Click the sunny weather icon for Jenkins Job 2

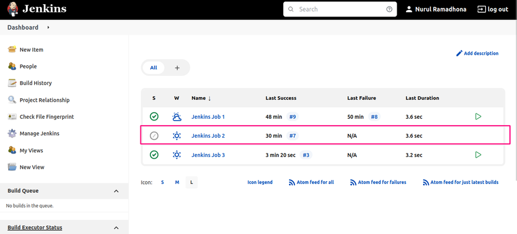(x=177, y=136)
